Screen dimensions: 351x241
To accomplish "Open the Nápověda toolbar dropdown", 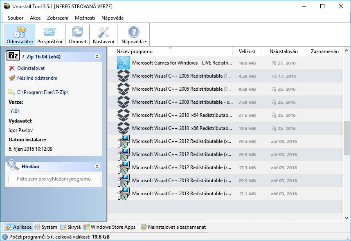I will pos(134,34).
